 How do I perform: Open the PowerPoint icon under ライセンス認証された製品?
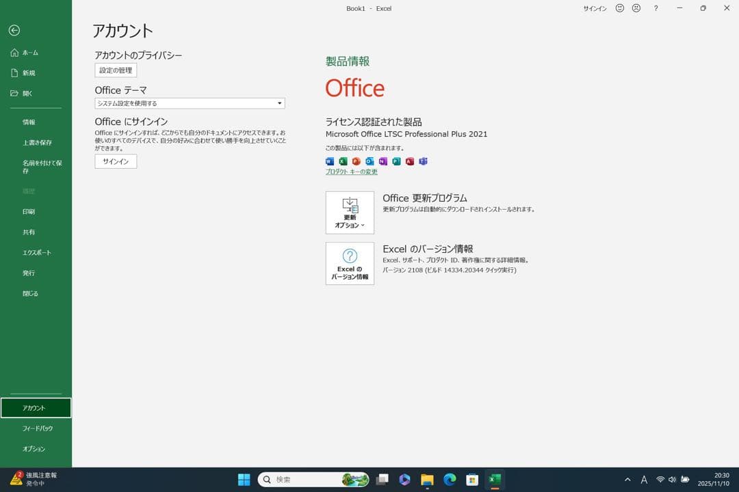356,161
